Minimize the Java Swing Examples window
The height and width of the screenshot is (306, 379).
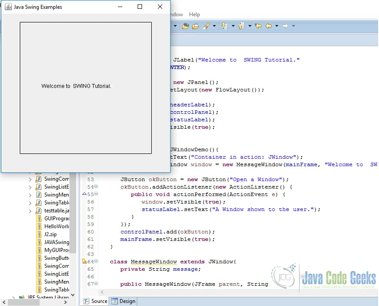pos(120,7)
